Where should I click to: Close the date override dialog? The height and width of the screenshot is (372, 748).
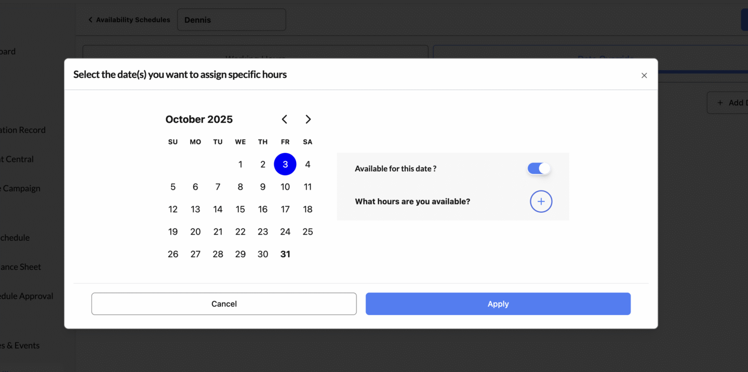(644, 76)
